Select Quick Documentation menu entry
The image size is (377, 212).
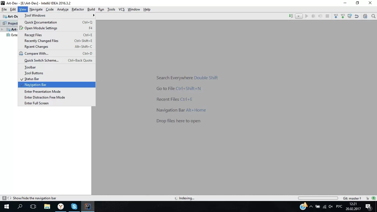click(x=57, y=22)
